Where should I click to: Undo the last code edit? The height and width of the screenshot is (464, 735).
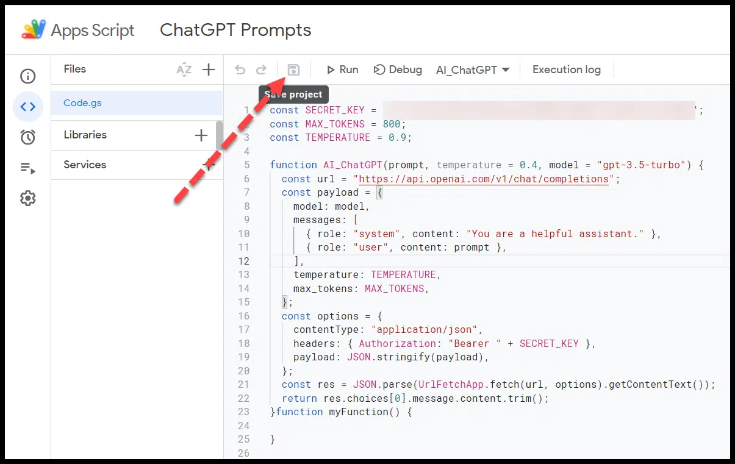(240, 69)
